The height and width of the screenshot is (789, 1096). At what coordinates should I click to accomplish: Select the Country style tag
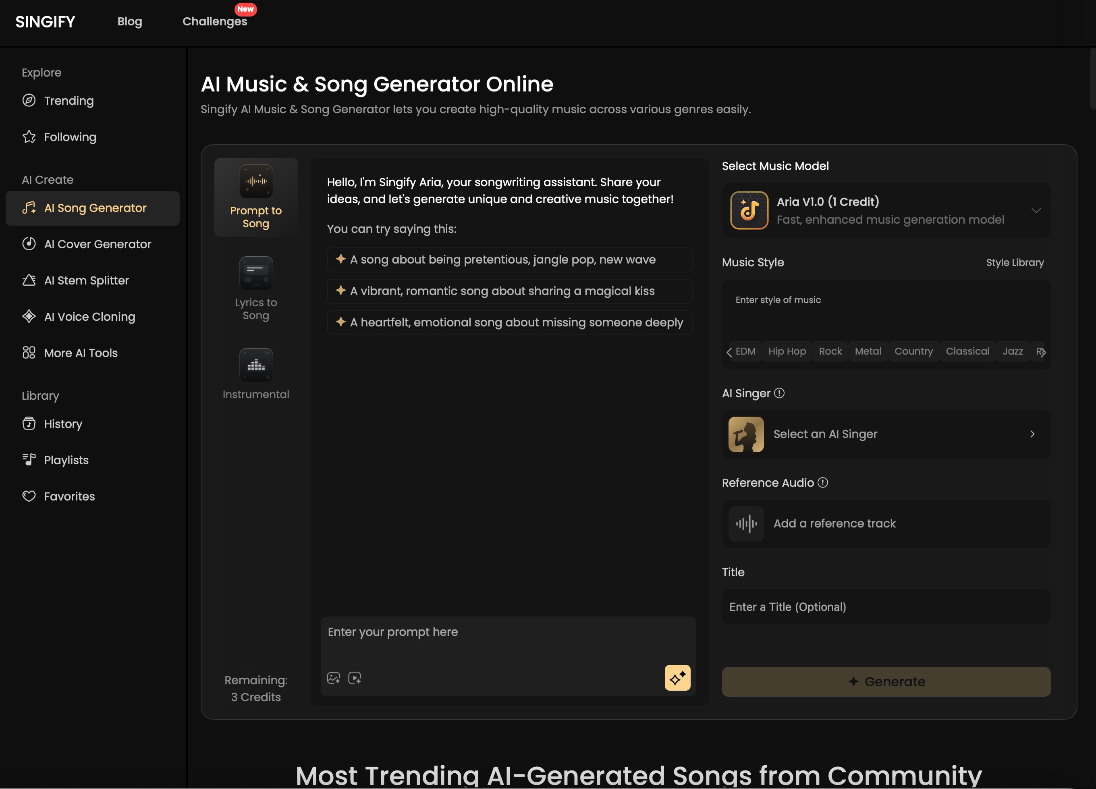(913, 351)
